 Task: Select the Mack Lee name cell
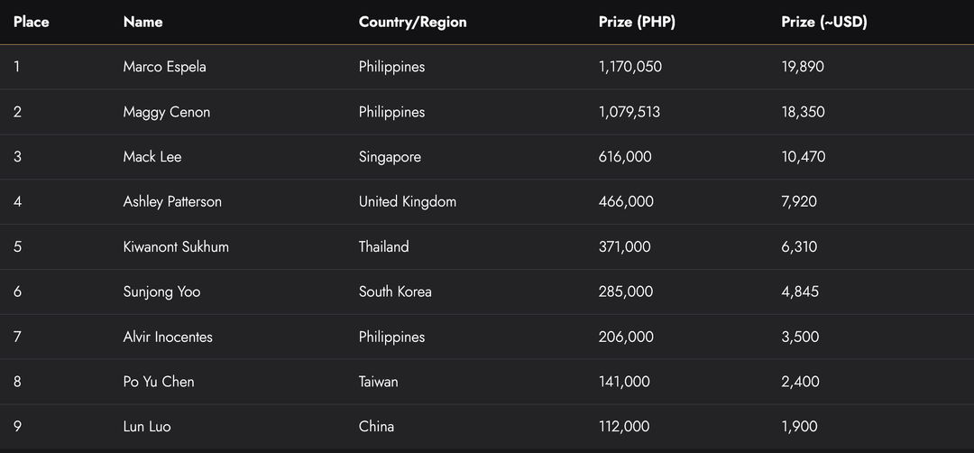[152, 157]
